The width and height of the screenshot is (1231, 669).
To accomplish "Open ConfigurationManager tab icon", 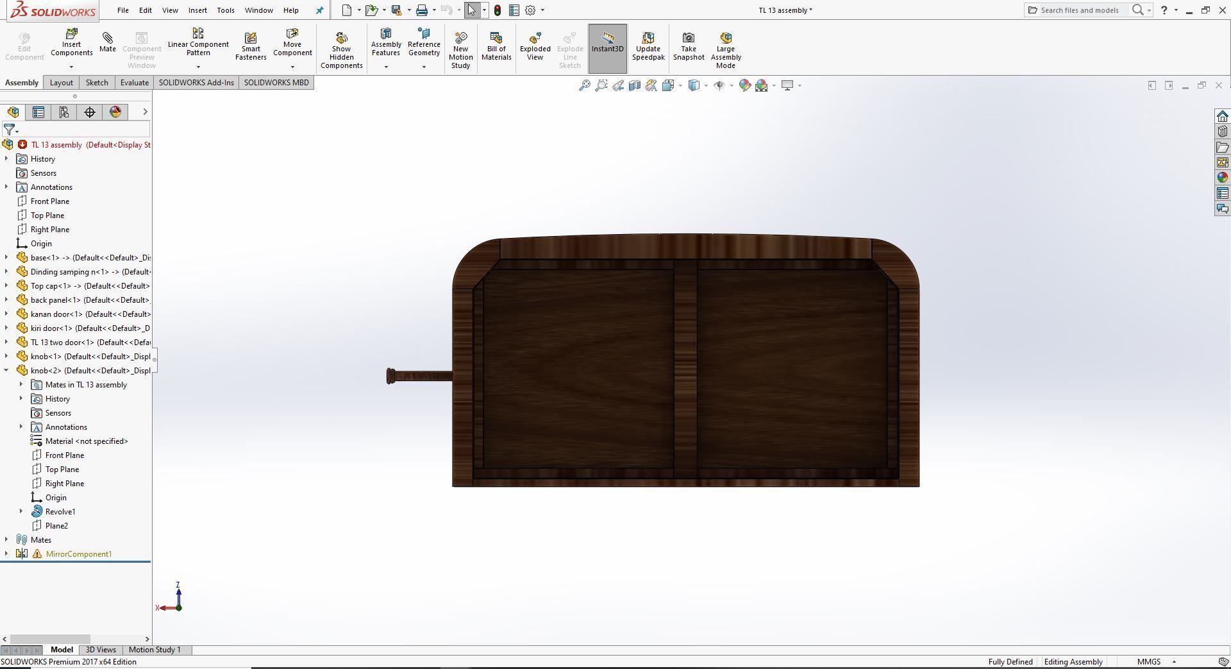I will coord(64,112).
